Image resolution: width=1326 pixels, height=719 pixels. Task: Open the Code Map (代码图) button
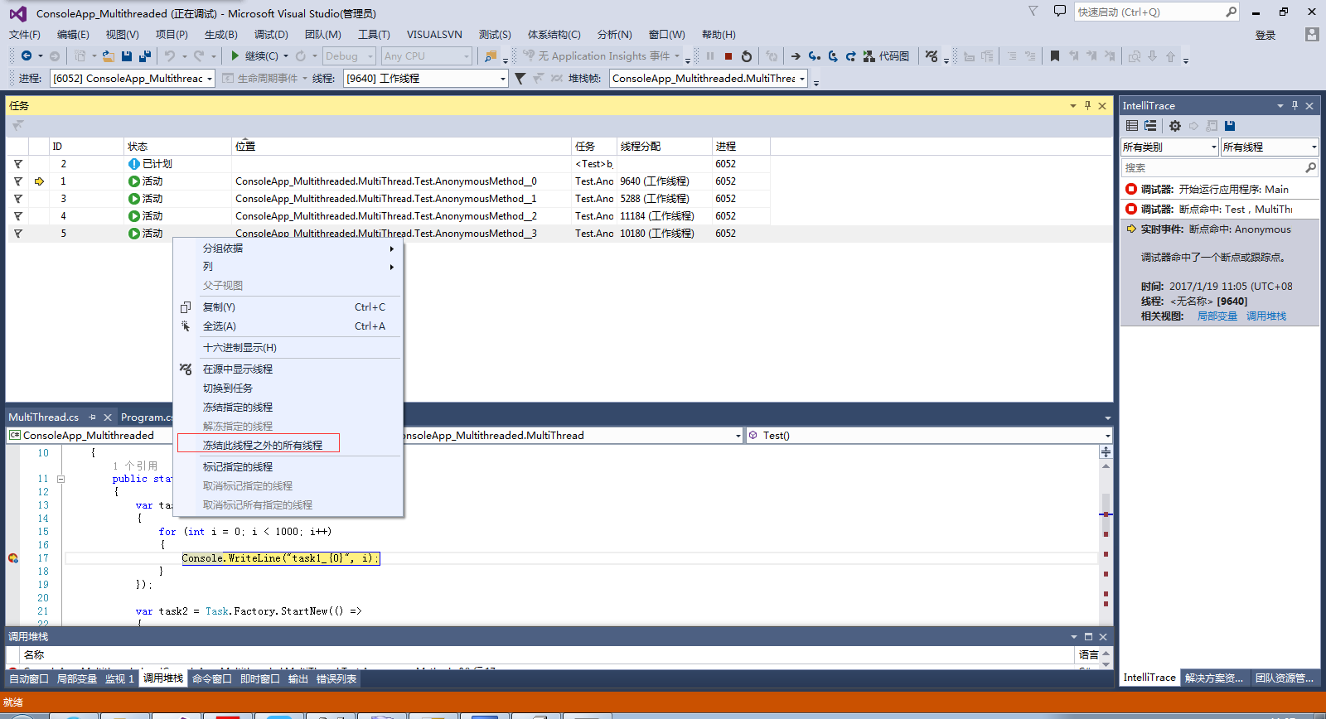click(886, 56)
